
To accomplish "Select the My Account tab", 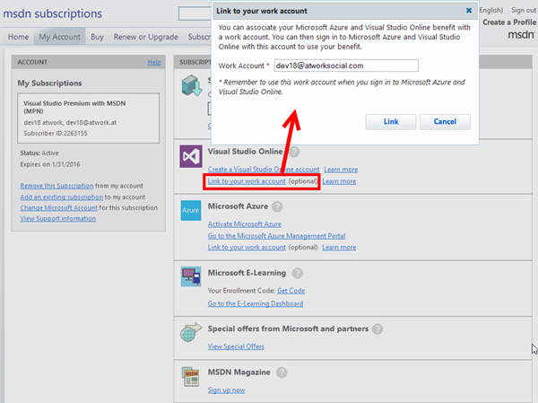I will click(59, 37).
